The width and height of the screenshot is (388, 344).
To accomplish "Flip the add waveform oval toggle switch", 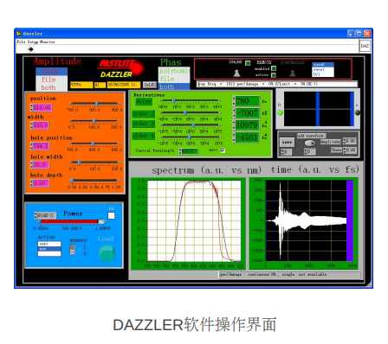I will click(x=309, y=143).
